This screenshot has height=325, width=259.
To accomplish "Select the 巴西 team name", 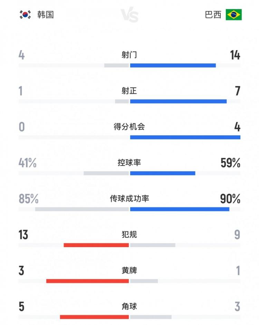I will tap(213, 15).
